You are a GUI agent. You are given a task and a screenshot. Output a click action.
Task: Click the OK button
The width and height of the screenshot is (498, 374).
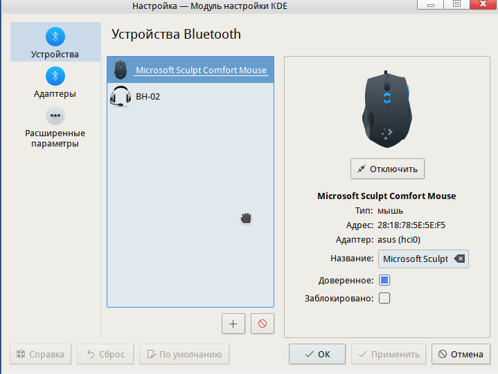point(317,354)
